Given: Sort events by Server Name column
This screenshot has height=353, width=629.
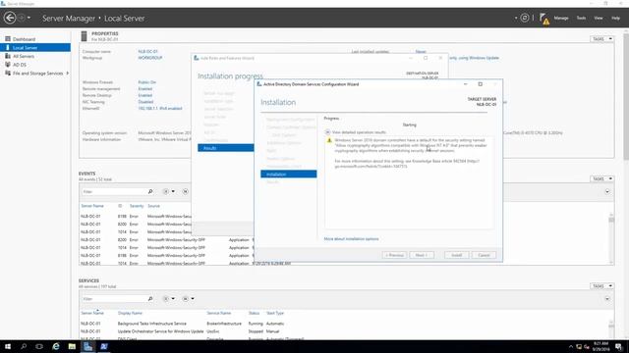Looking at the screenshot, I should coord(92,206).
